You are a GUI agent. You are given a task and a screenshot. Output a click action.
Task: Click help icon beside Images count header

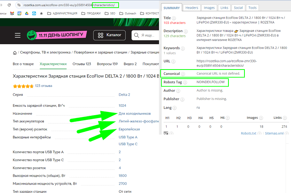[261, 118]
